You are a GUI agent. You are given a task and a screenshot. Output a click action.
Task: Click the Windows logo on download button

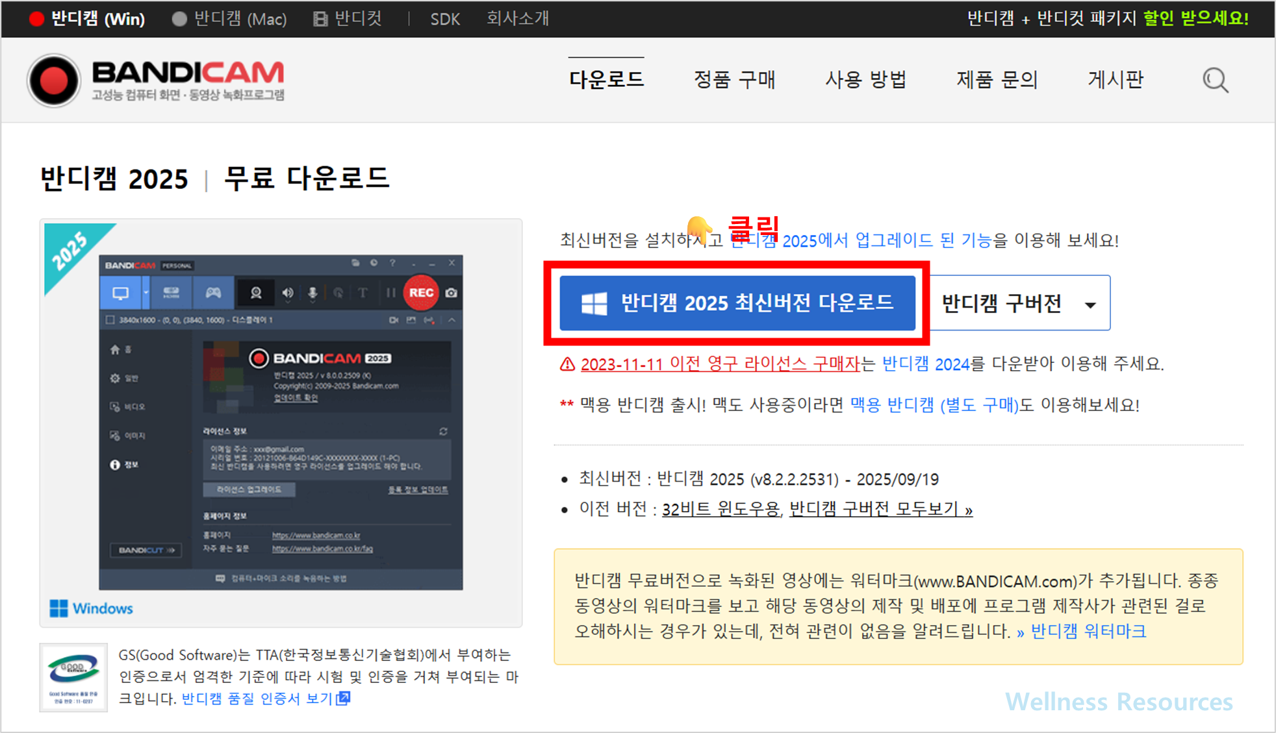594,303
